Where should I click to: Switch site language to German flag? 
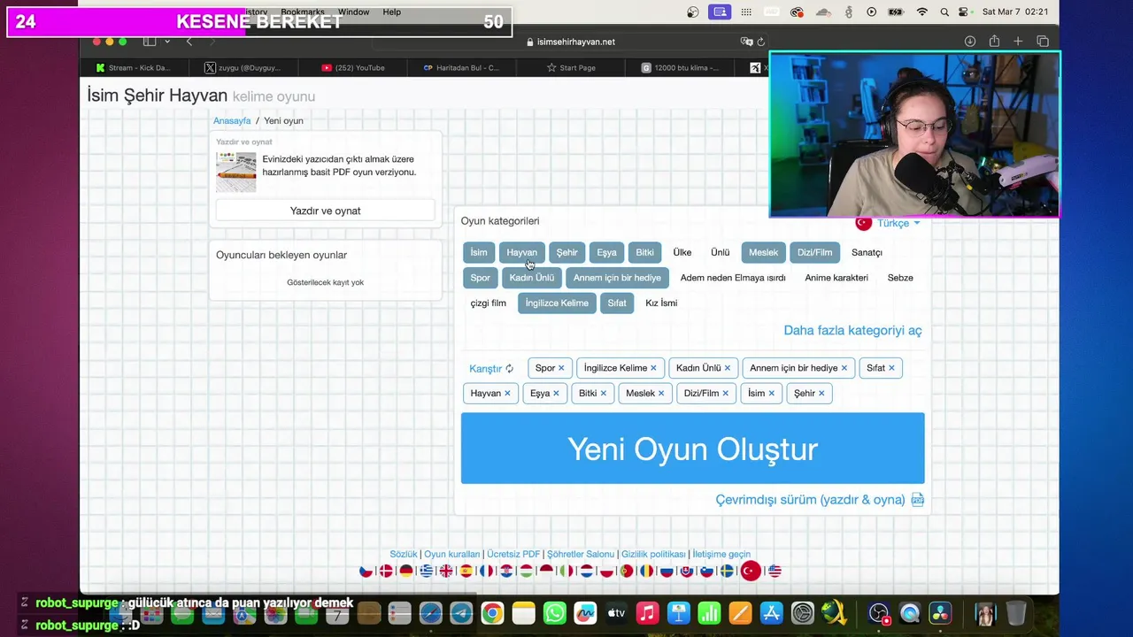point(406,571)
